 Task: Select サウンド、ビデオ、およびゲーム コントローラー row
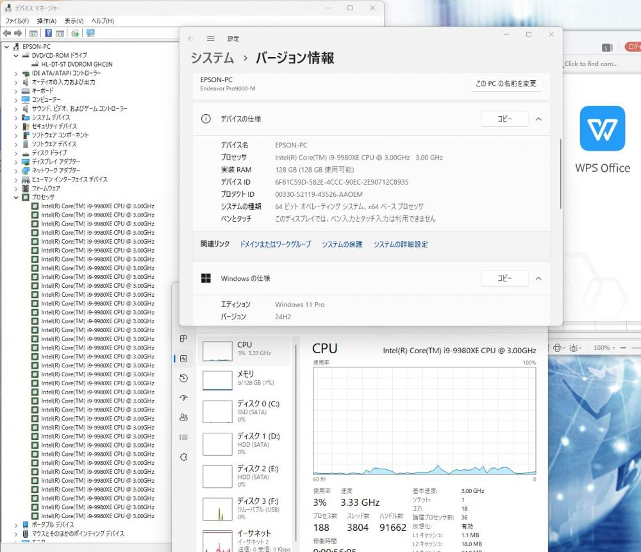tap(79, 109)
